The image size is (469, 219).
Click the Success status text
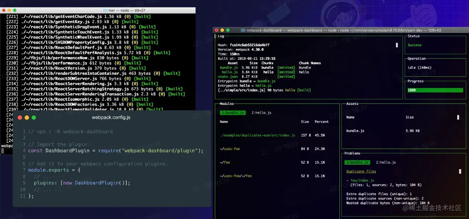415,45
